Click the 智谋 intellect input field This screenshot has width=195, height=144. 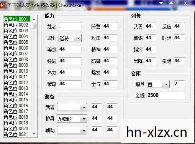coord(151,38)
